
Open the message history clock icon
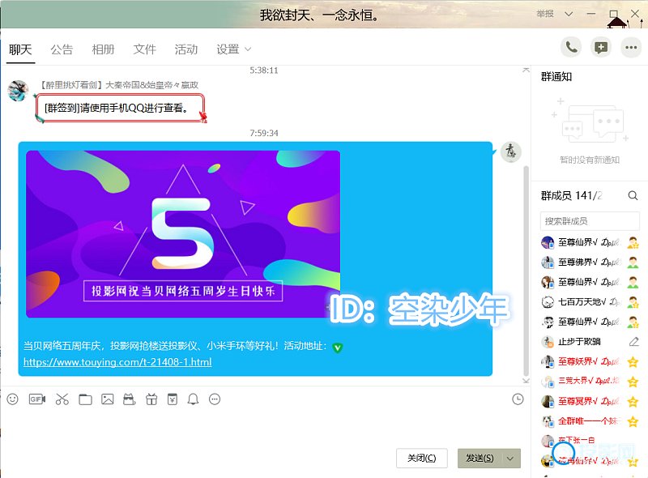point(518,399)
